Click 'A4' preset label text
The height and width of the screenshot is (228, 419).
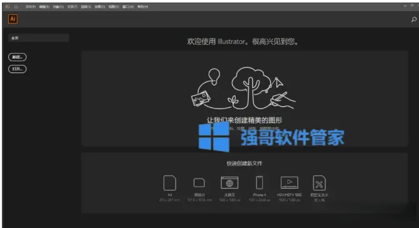click(x=170, y=195)
